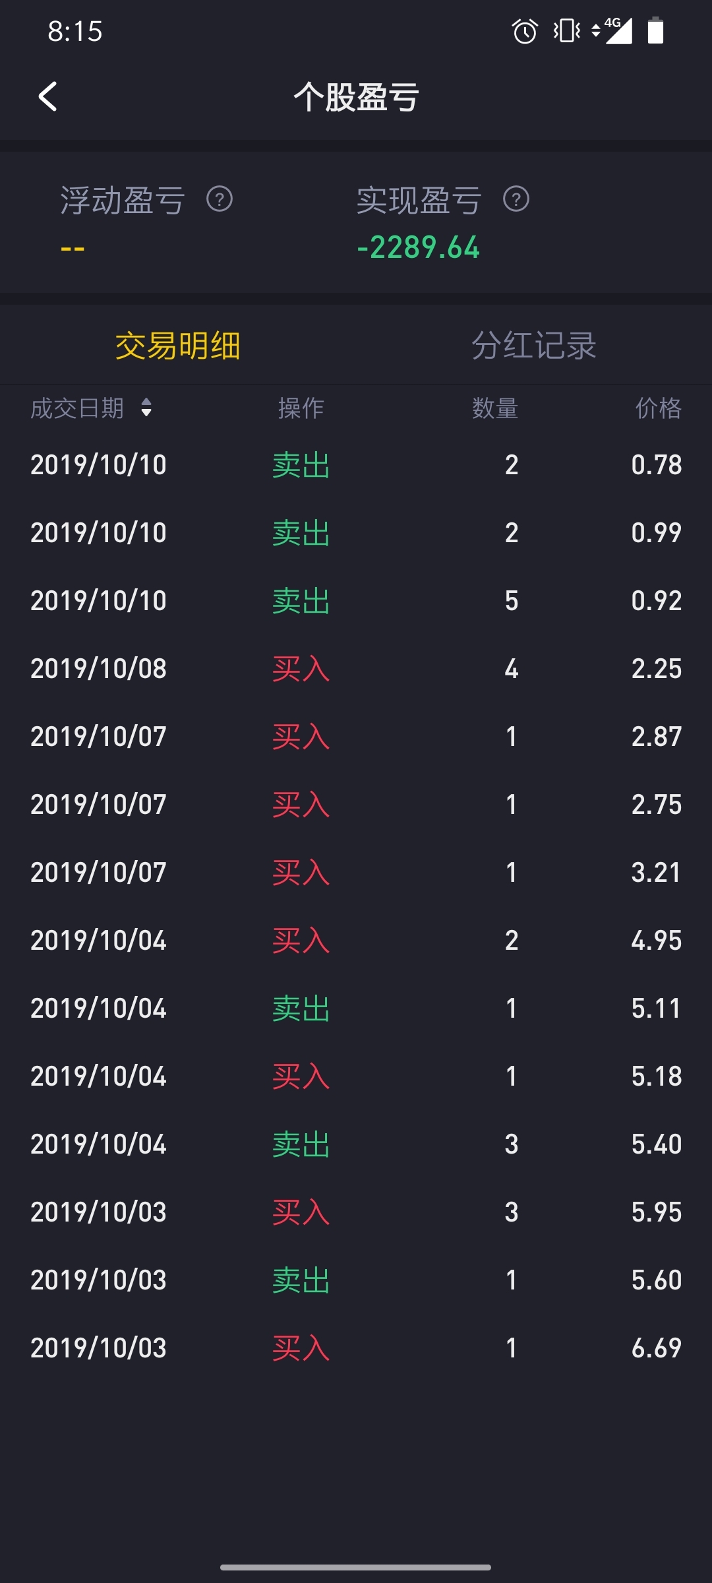712x1583 pixels.
Task: Select 买入 row priced 3.21
Action: 356,873
